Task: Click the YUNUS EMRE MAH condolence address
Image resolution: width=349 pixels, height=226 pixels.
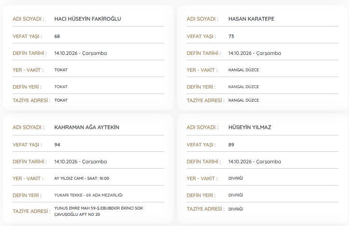Action: [99, 211]
